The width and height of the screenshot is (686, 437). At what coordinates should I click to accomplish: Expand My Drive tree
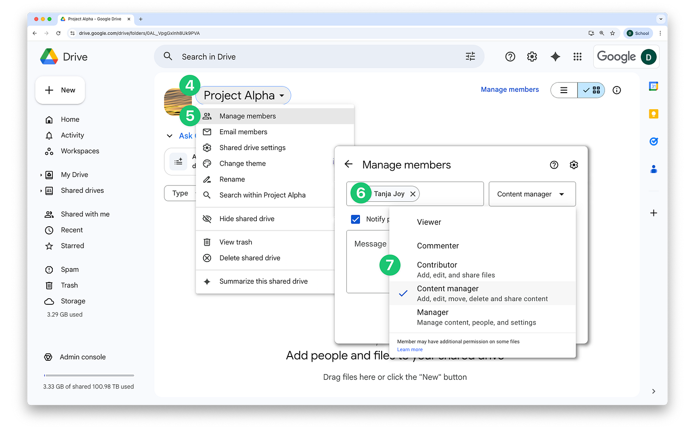click(41, 175)
